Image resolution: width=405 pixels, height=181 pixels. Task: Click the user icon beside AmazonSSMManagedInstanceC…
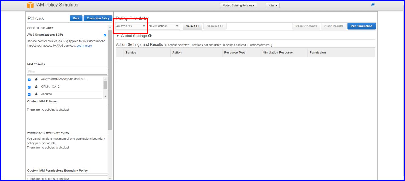click(36, 79)
